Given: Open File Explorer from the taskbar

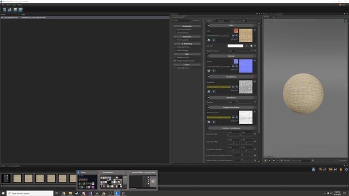Looking at the screenshot, I should click(x=70, y=193).
